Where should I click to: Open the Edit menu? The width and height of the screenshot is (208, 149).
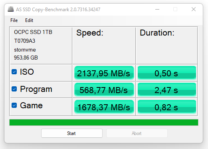[29, 20]
